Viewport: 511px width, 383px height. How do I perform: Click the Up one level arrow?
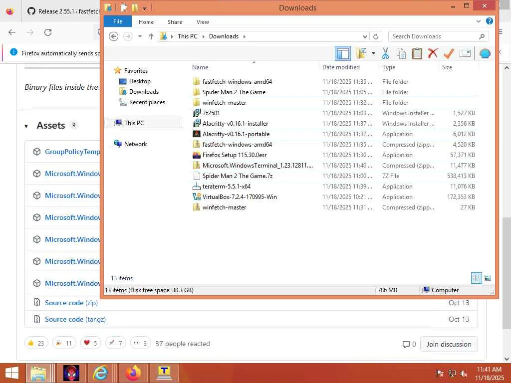(151, 36)
